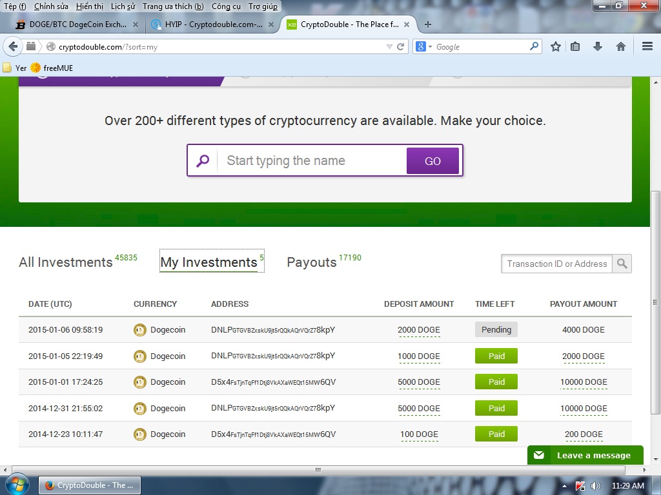Image resolution: width=661 pixels, height=495 pixels.
Task: Open the Tệp menu
Action: click(x=15, y=6)
